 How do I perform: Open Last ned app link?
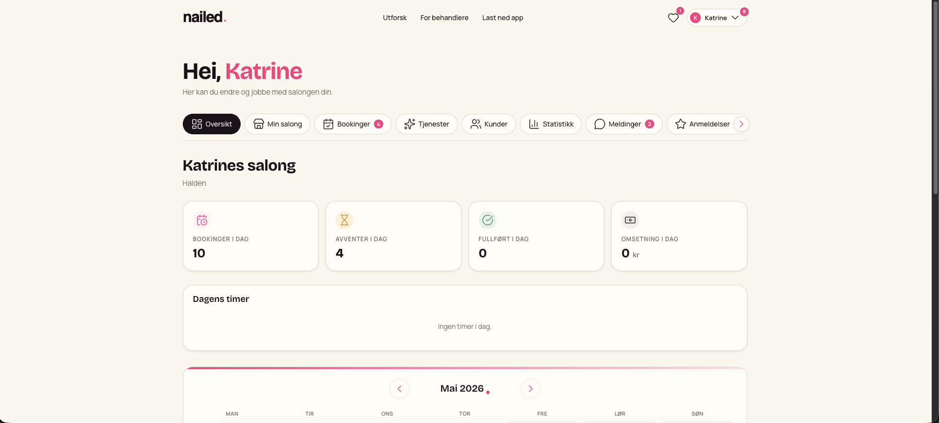tap(502, 18)
